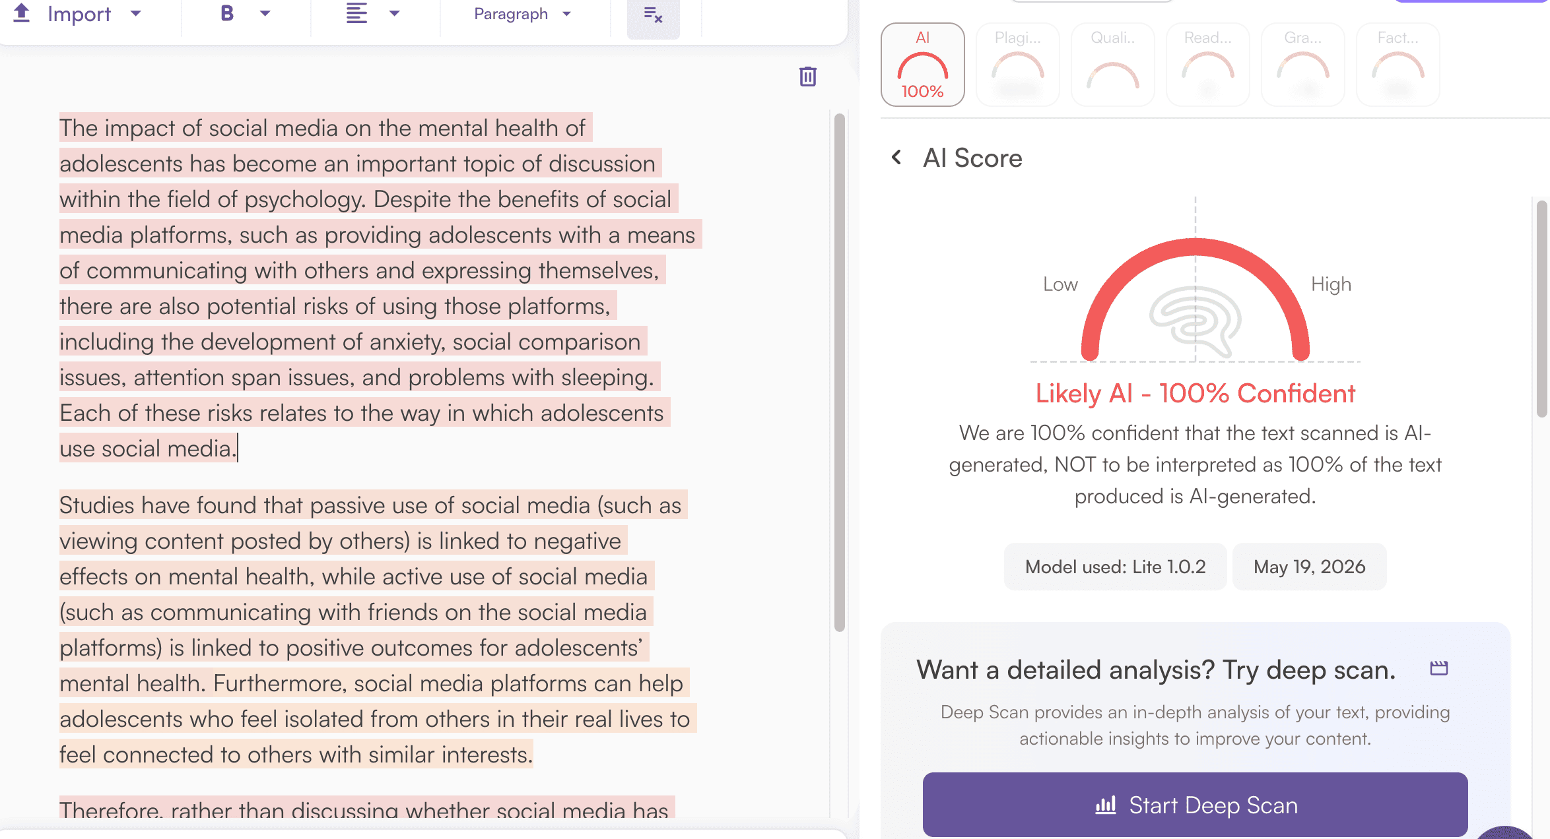Click the May 19, 2026 date chip
The image size is (1550, 839).
tap(1309, 567)
